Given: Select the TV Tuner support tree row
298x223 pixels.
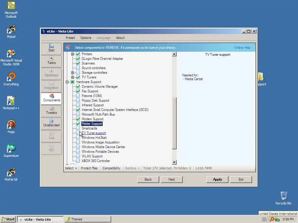Looking at the screenshot, I should pyautogui.click(x=93, y=133).
